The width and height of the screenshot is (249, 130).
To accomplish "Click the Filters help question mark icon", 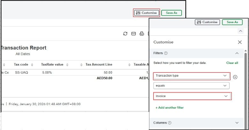I will point(166,53).
